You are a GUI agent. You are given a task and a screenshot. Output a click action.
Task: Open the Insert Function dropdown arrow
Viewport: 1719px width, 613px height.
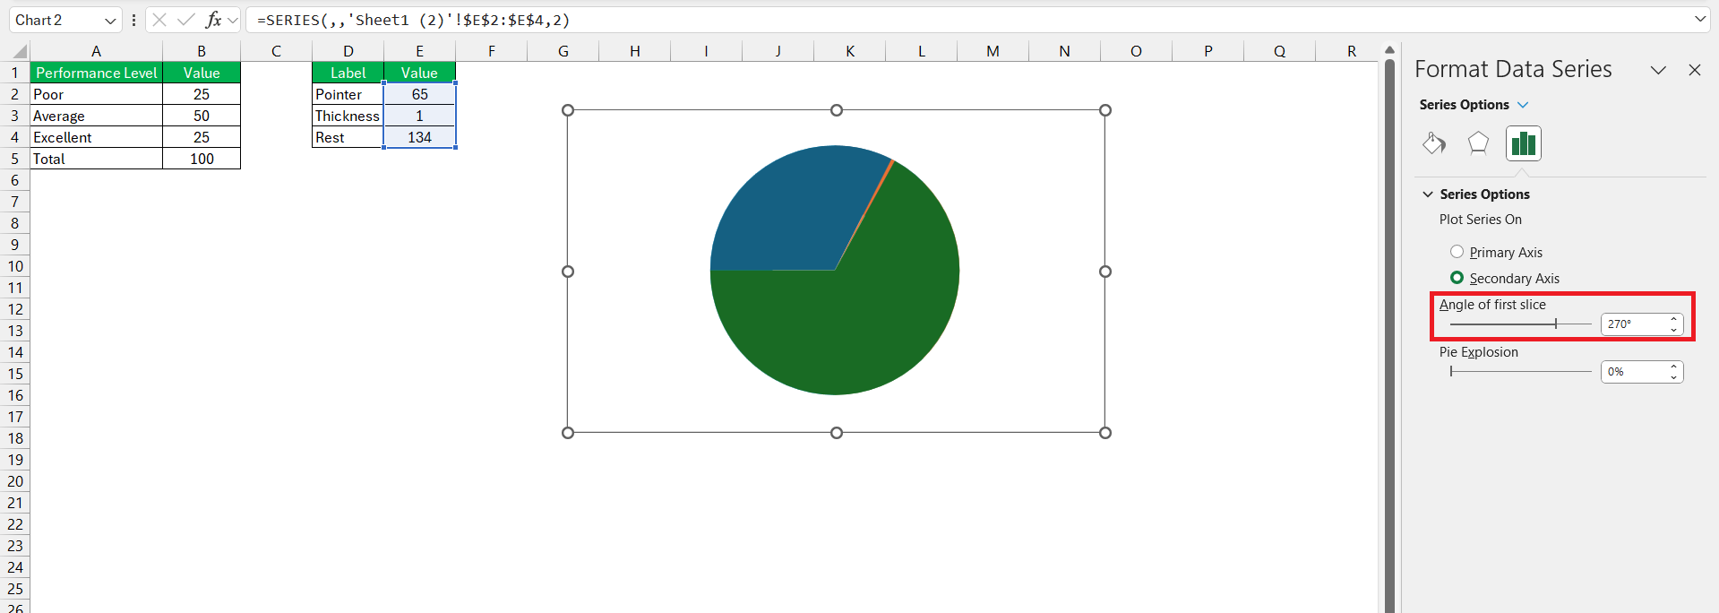233,20
